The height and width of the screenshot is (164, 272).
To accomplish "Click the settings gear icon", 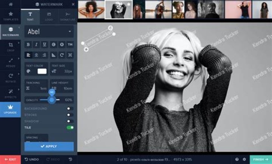I will (x=244, y=159).
